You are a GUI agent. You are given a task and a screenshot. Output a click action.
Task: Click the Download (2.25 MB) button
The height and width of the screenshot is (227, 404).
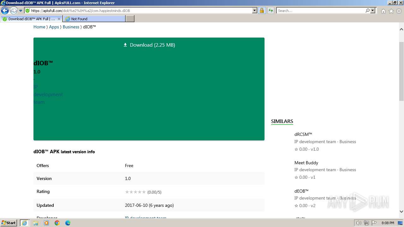pyautogui.click(x=149, y=45)
